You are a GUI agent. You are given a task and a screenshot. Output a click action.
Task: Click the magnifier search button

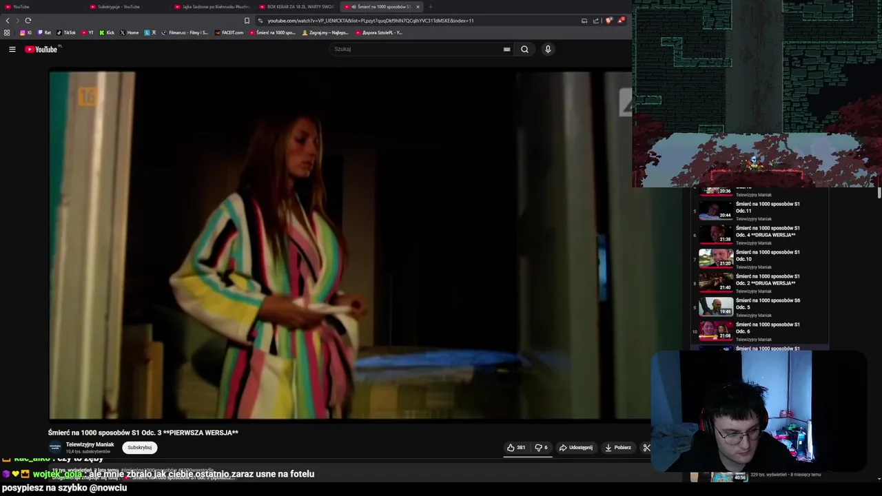tap(524, 49)
